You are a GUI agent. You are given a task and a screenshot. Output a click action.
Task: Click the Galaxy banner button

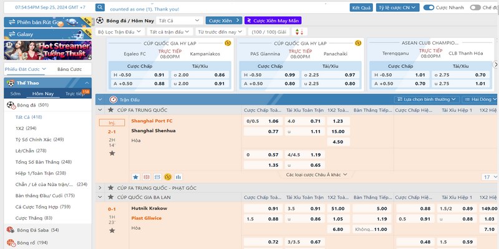coord(48,34)
